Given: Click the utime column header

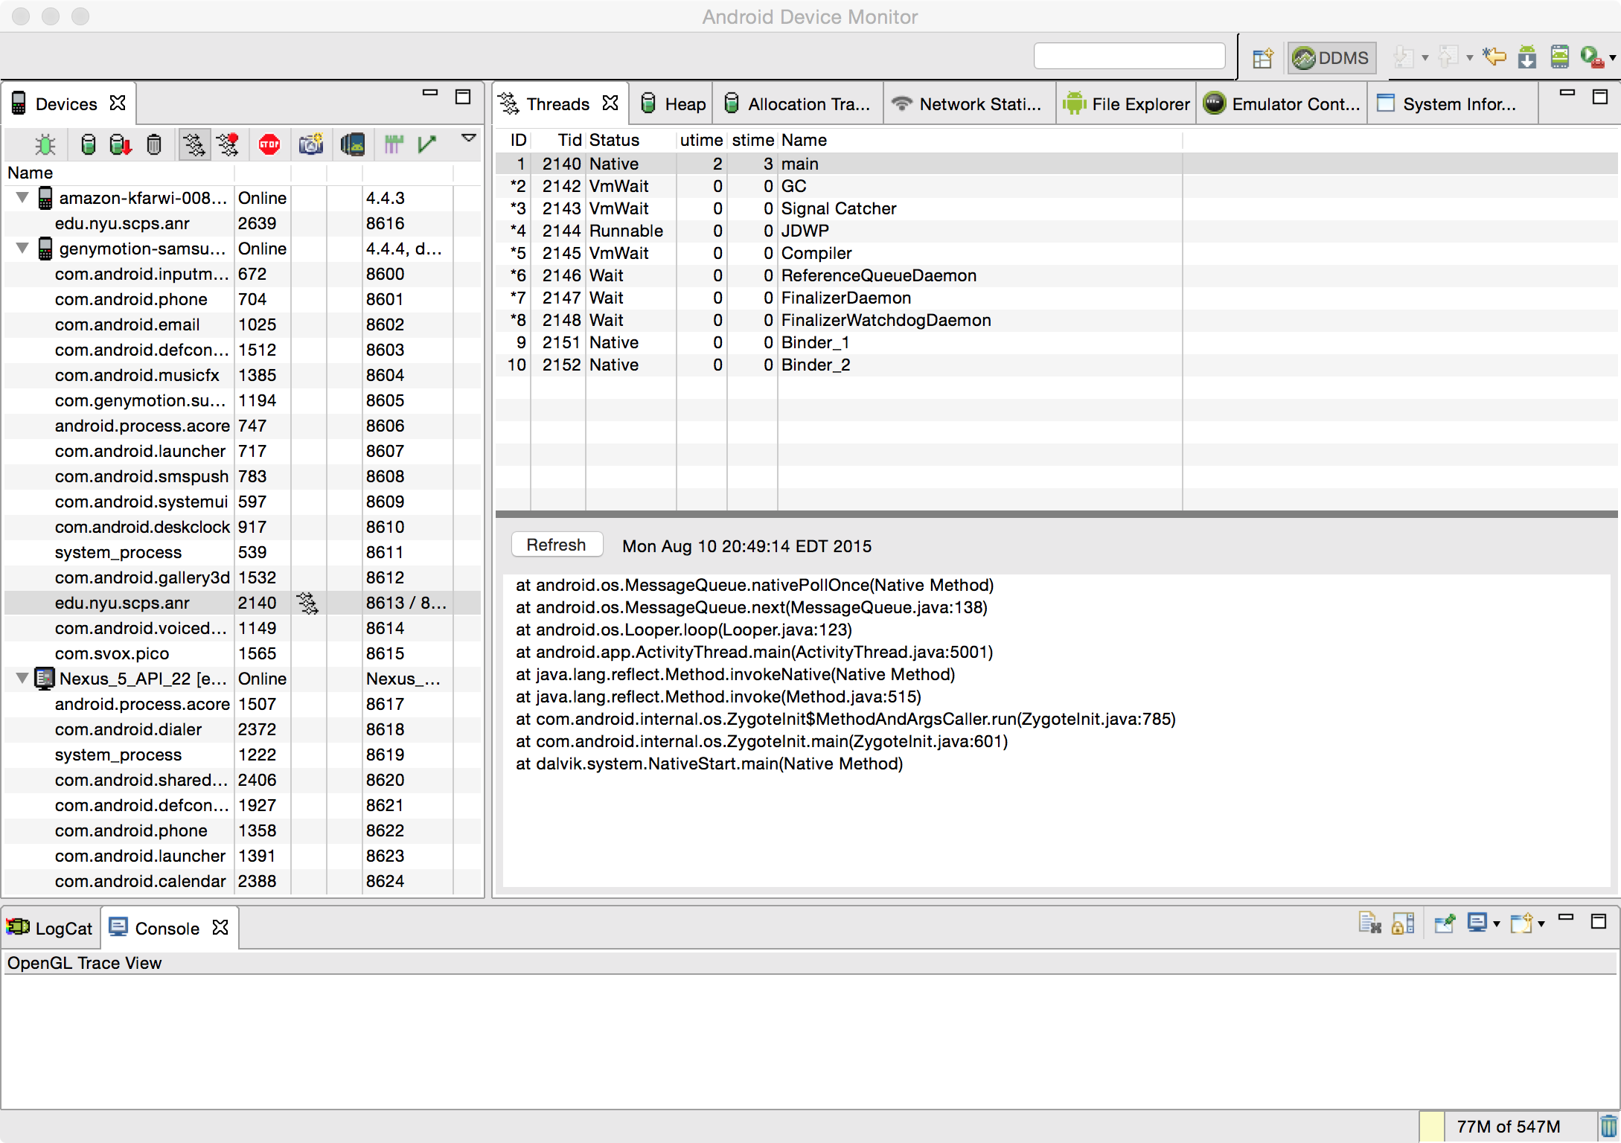Looking at the screenshot, I should pos(701,140).
